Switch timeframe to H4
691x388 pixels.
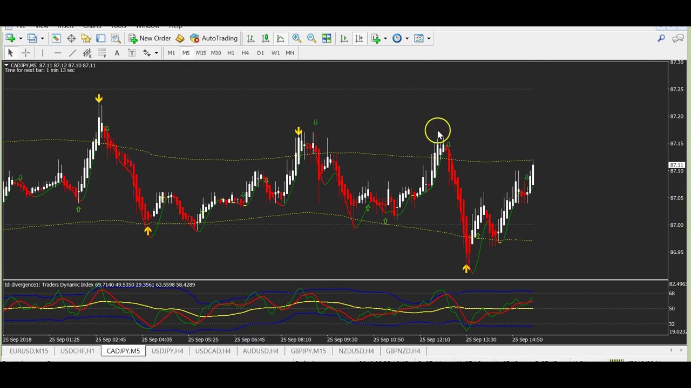(x=245, y=53)
